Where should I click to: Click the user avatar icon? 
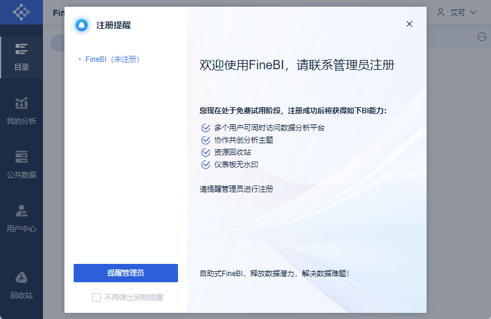441,12
